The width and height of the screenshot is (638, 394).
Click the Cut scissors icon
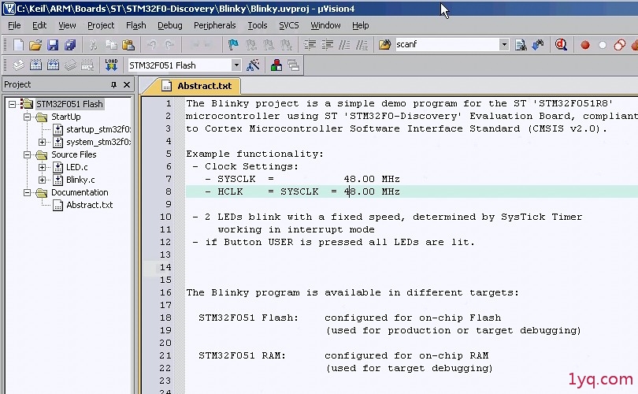93,45
